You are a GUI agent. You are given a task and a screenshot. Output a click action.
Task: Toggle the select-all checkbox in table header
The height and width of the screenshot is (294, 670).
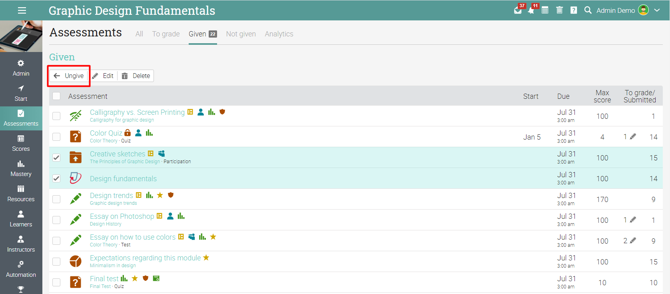56,96
